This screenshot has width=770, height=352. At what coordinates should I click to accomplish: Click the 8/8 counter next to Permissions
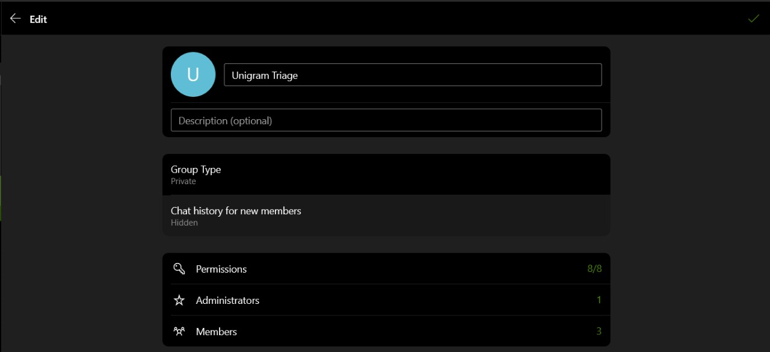point(594,268)
